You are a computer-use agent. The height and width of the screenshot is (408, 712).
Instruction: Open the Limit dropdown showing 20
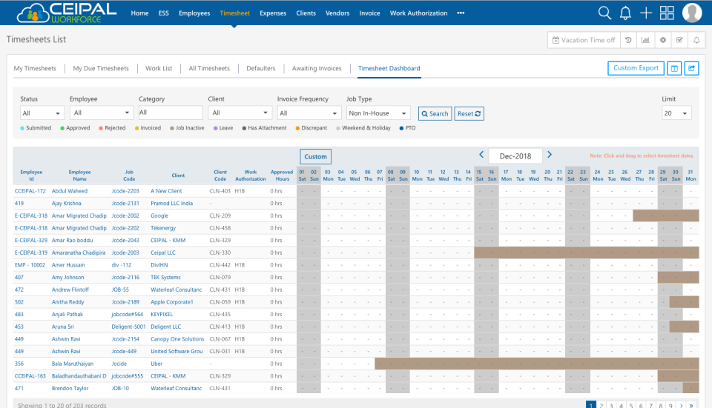pos(676,113)
